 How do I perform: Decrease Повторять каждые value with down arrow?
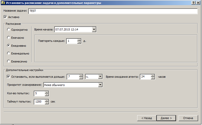tap(79, 42)
